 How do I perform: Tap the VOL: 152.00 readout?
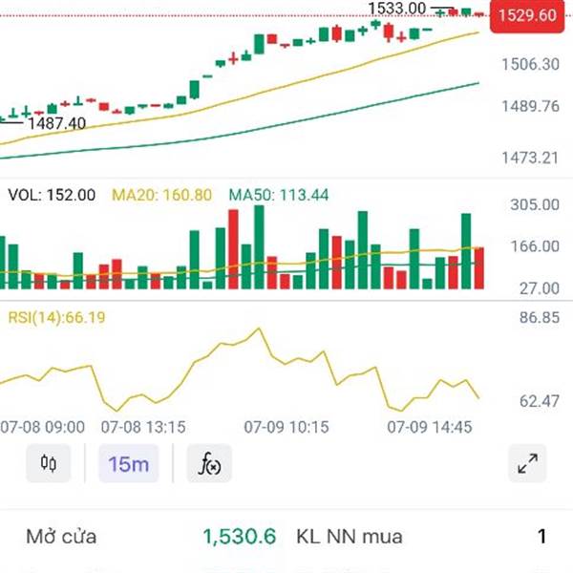(52, 195)
